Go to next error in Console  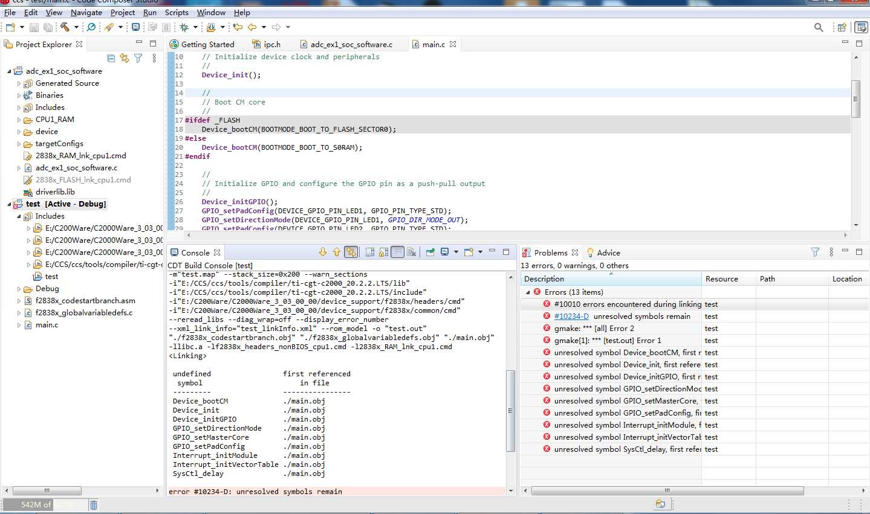coord(323,252)
